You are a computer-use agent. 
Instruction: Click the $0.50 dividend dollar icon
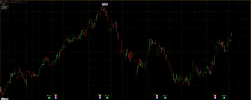(x=224, y=98)
